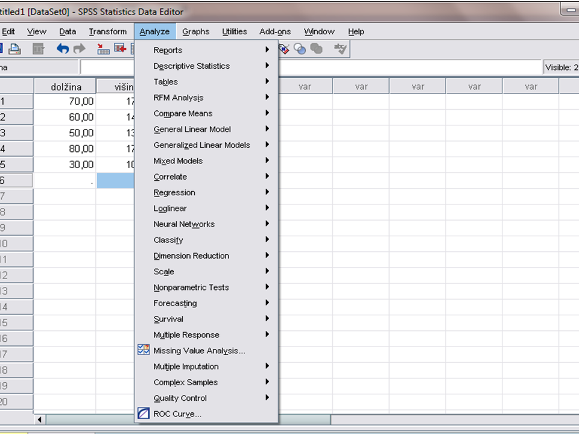Click the Print toolbar icon
Screen dimensions: 579x434
tap(14, 49)
